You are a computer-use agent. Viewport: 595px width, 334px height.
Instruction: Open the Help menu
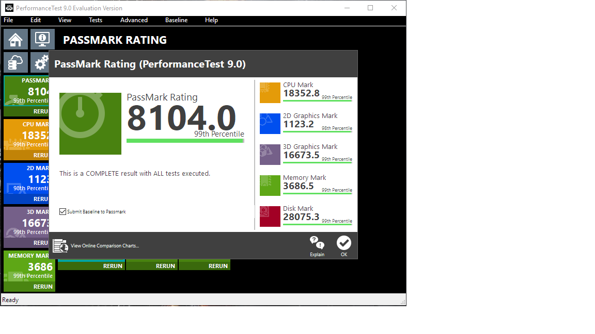[211, 20]
